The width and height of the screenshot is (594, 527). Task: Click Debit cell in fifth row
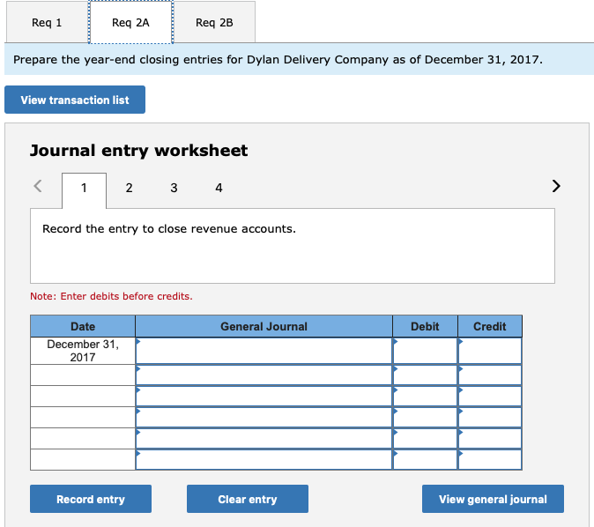[425, 439]
